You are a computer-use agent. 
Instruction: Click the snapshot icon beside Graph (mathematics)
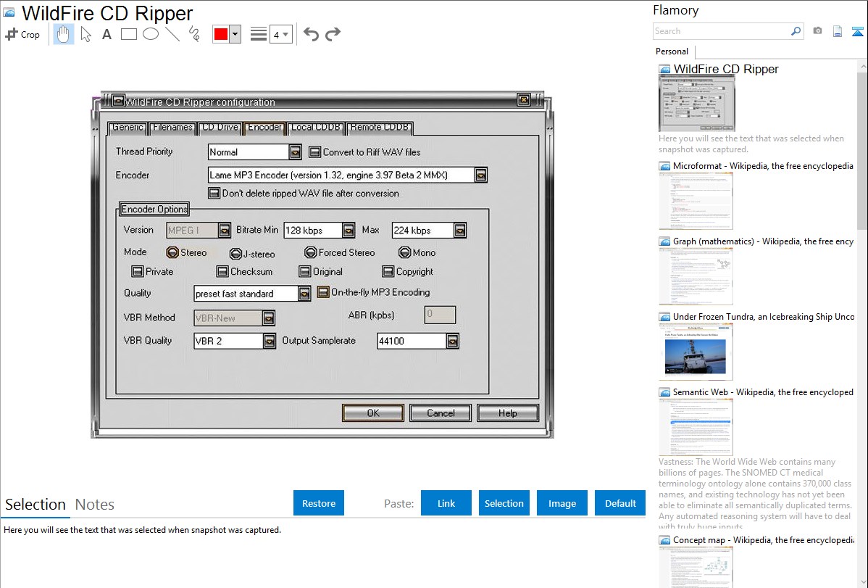(664, 241)
